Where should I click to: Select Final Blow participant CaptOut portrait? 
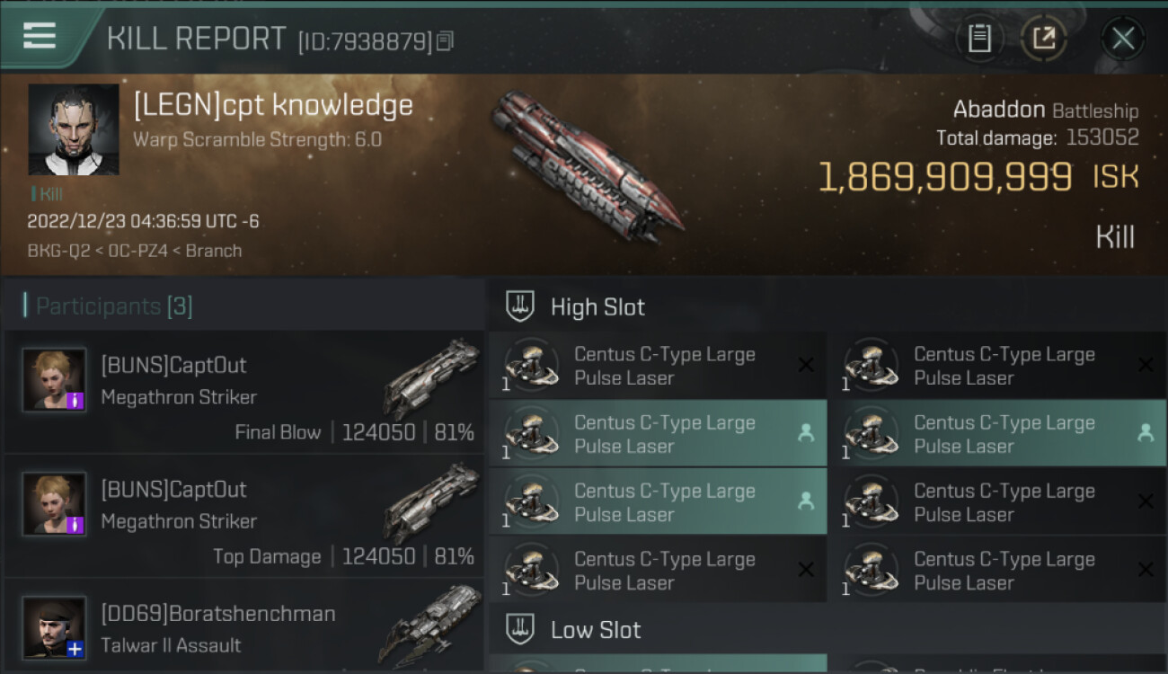[x=55, y=380]
